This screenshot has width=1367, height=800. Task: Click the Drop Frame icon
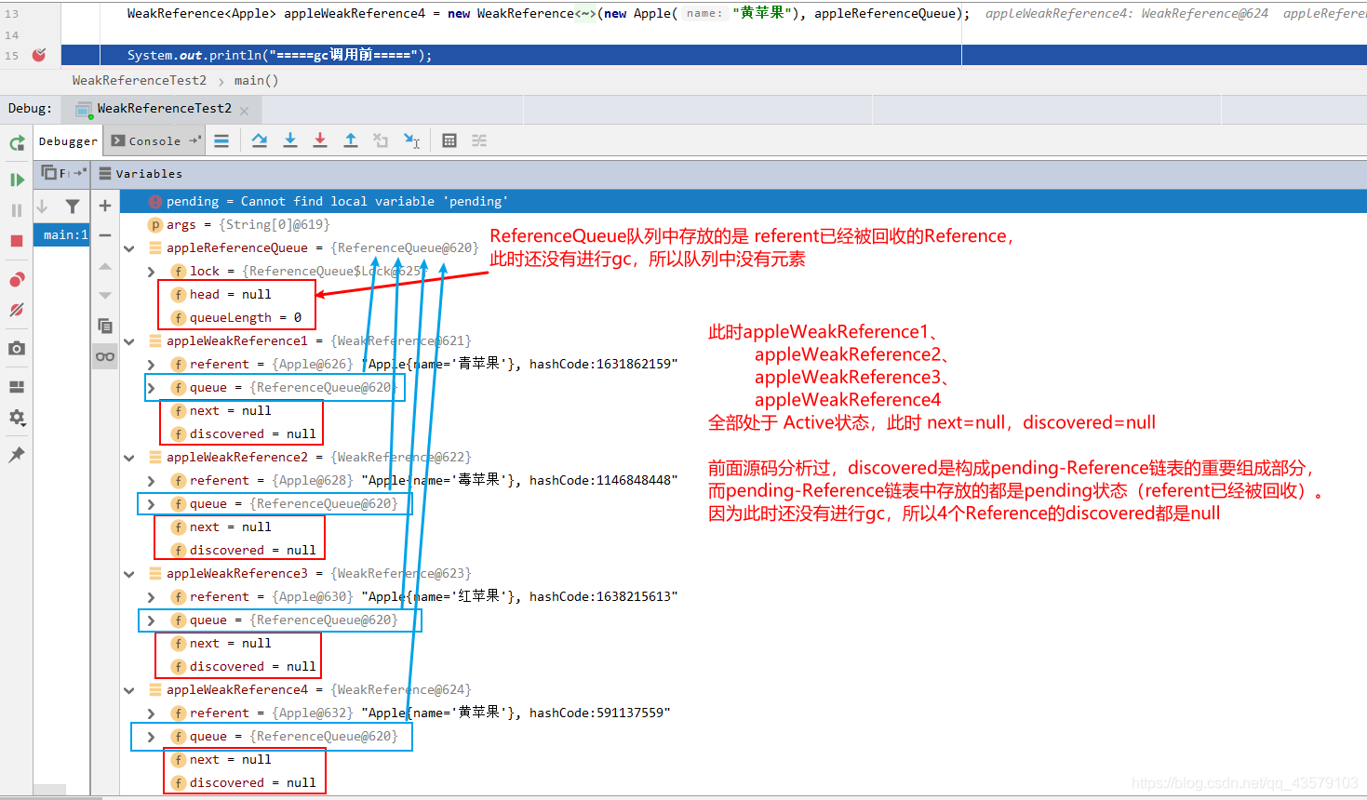381,140
